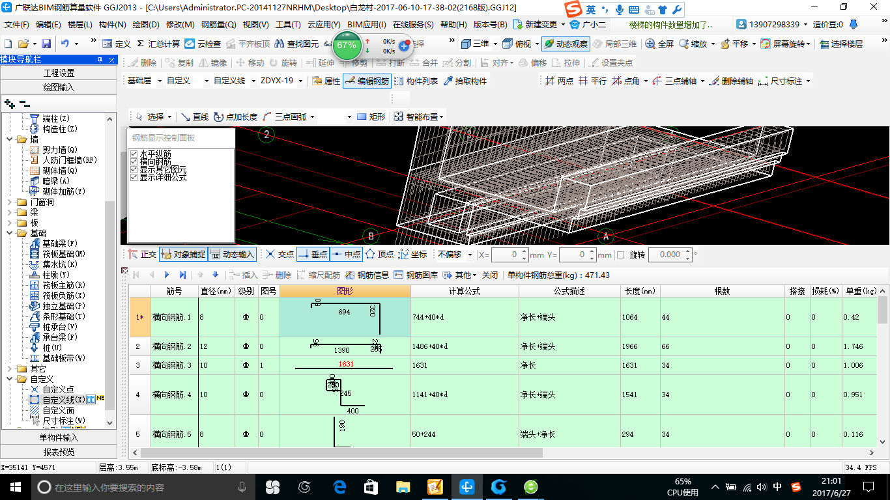The width and height of the screenshot is (890, 500).
Task: Select 点加长度 point plus length tool
Action: 235,117
